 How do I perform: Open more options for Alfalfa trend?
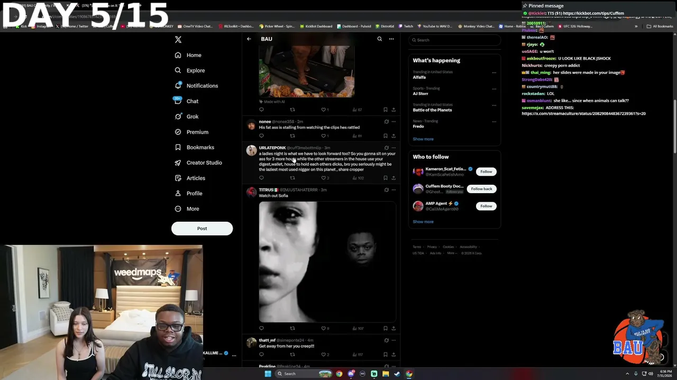click(x=494, y=73)
